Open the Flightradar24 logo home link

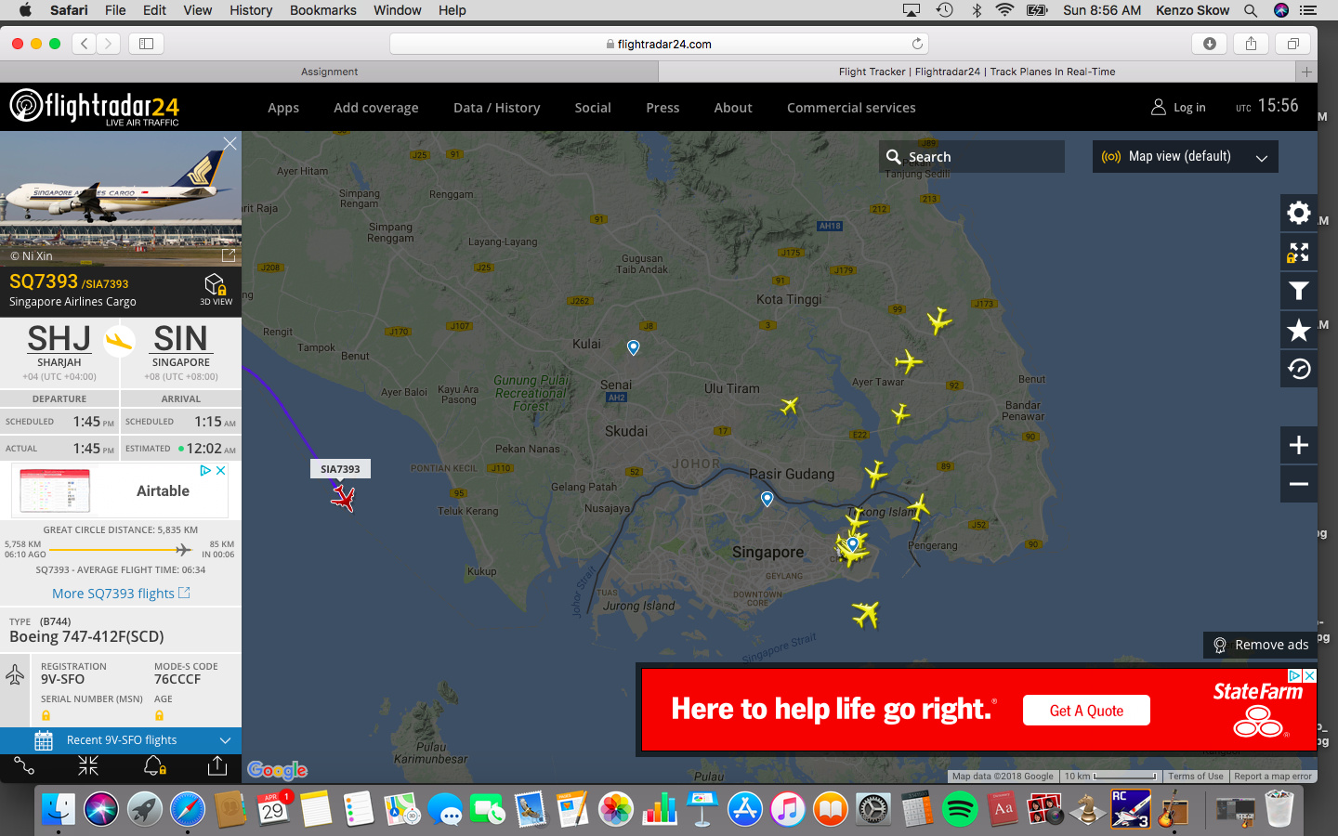pos(94,107)
